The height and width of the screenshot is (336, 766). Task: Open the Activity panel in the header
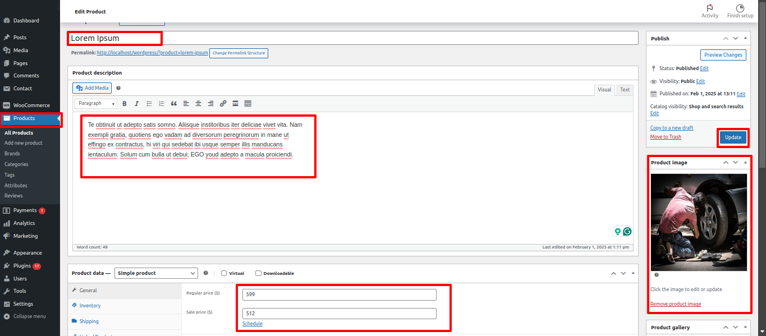pos(709,11)
